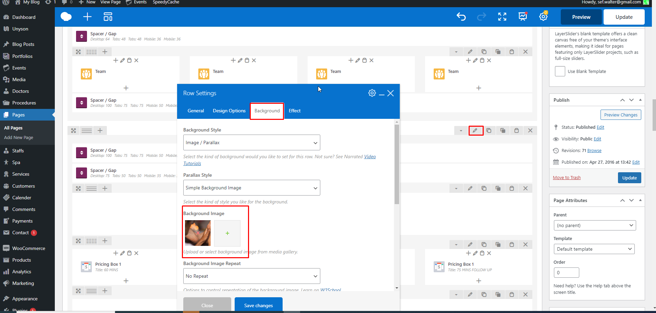Screen dimensions: 656x313
Task: Click the Team element icon in first column
Action: (86, 74)
